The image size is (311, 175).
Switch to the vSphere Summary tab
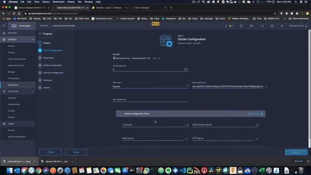[109, 8]
